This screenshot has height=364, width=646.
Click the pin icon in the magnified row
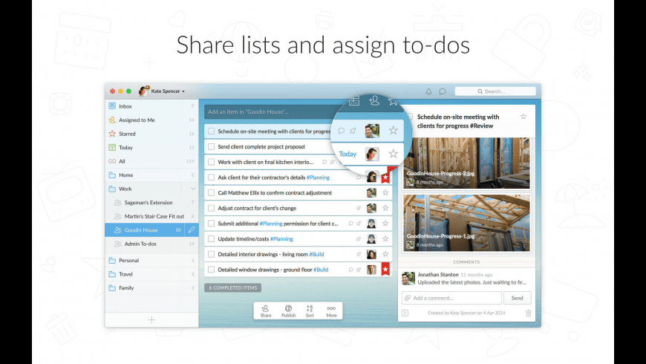[x=353, y=131]
